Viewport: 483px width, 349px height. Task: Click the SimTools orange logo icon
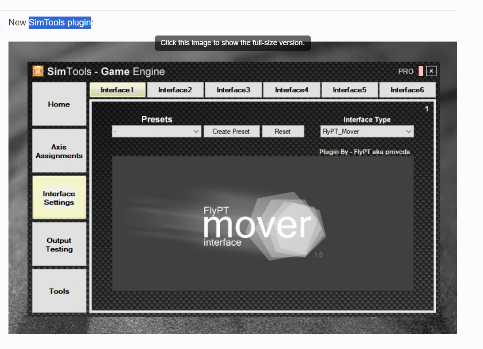click(38, 71)
